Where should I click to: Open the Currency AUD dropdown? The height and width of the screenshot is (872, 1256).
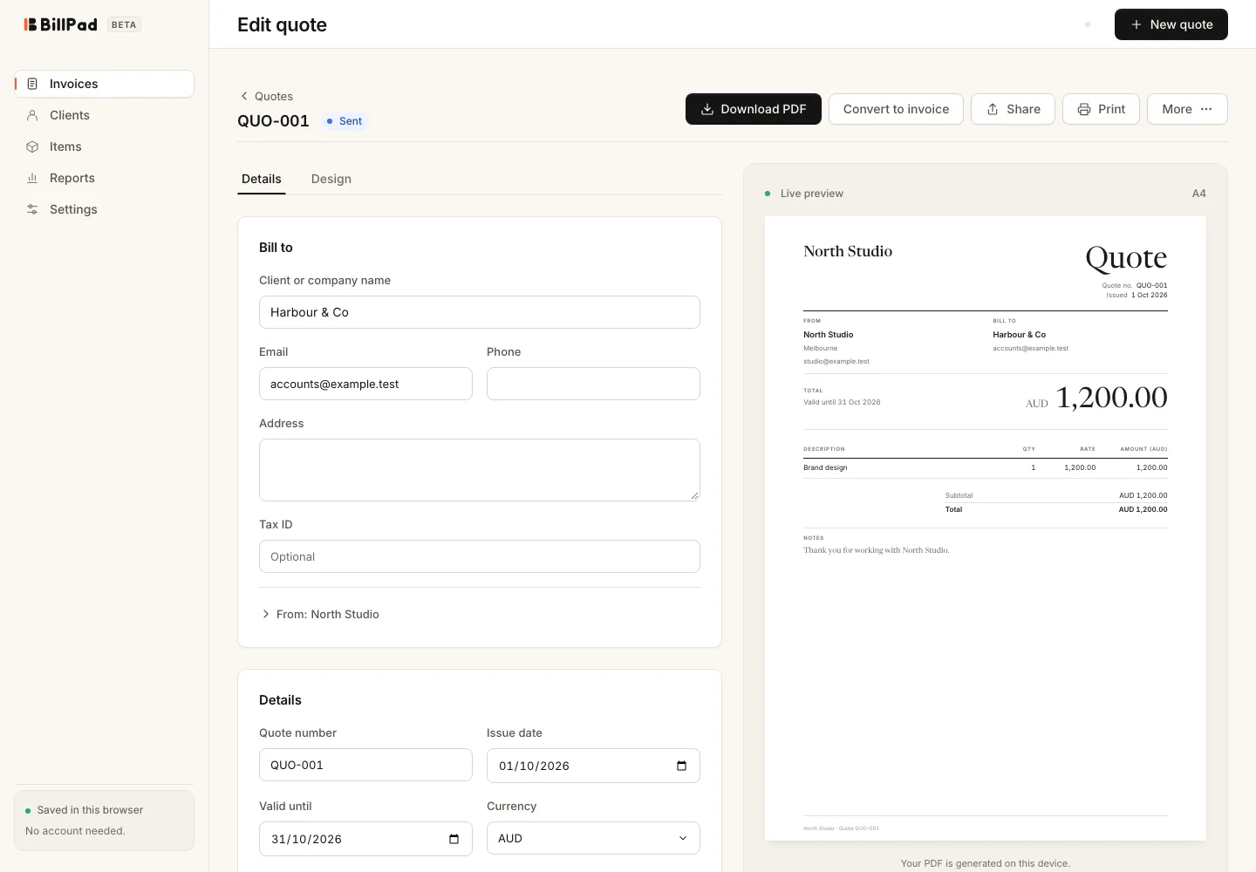(593, 838)
